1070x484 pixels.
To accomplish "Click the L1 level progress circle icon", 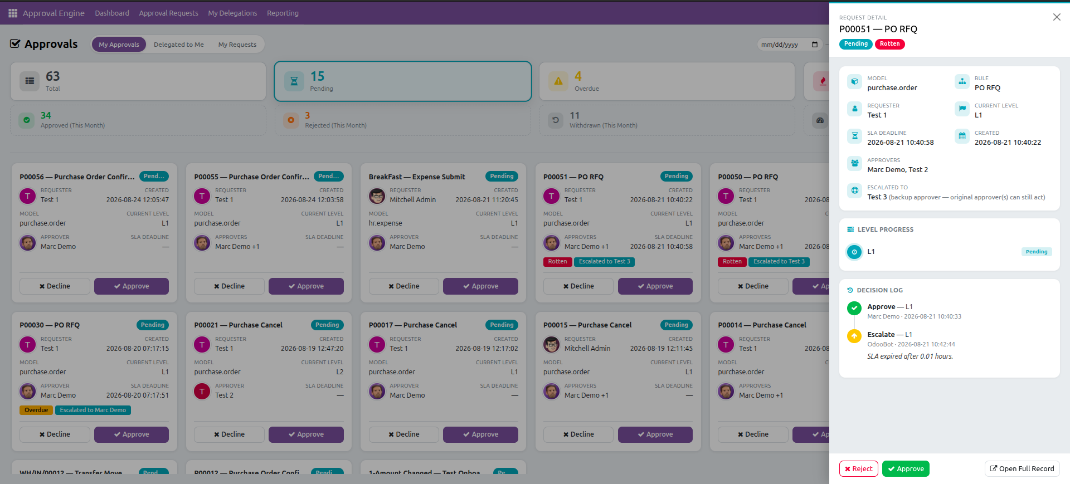I will coord(854,252).
